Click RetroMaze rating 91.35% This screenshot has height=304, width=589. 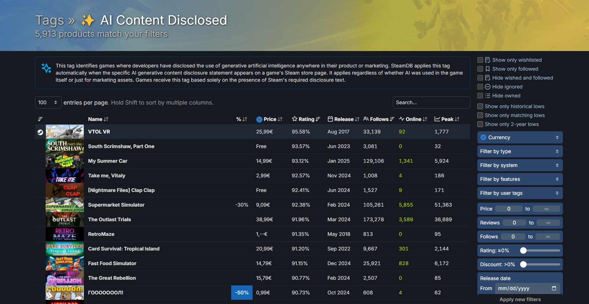click(x=300, y=234)
